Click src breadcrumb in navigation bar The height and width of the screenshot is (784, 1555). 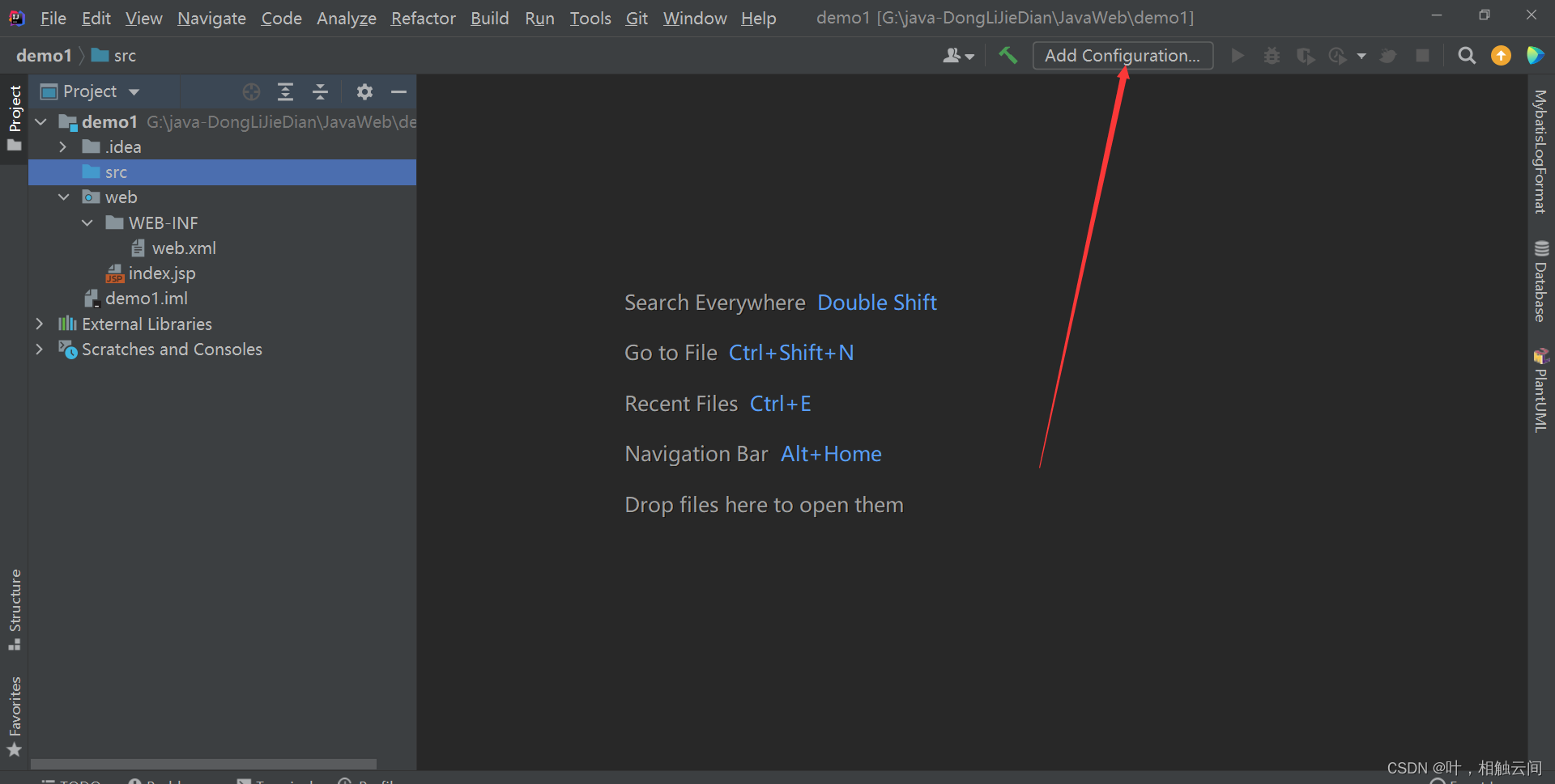[x=114, y=55]
